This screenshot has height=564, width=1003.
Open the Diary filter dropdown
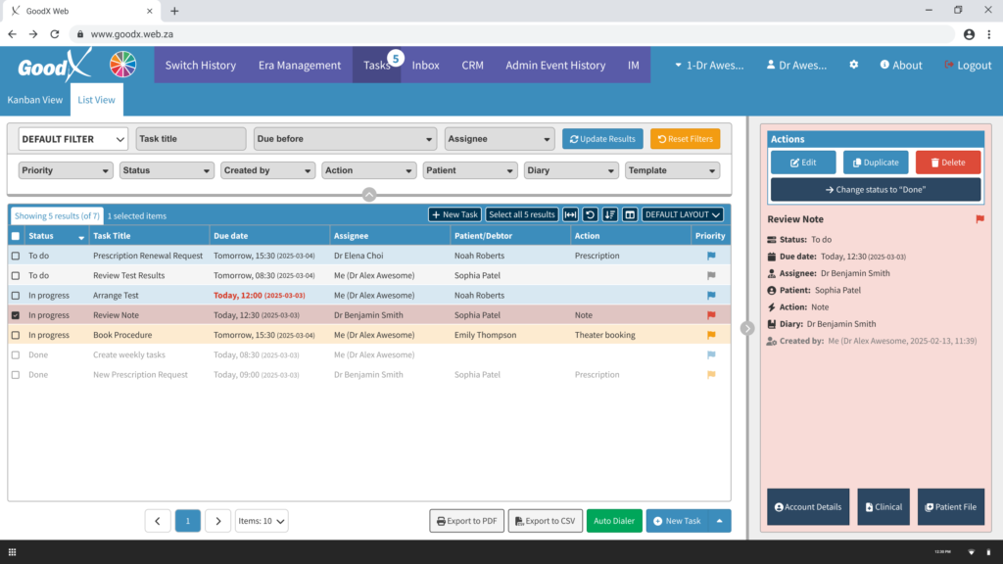[x=571, y=170]
